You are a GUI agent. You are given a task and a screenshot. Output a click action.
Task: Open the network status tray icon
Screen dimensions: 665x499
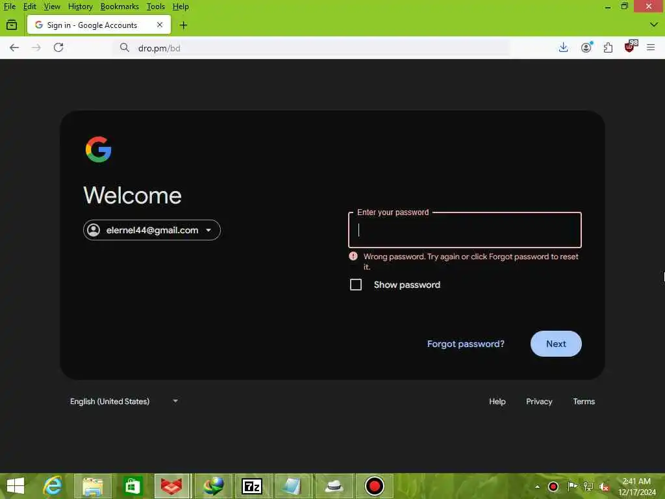(x=588, y=487)
